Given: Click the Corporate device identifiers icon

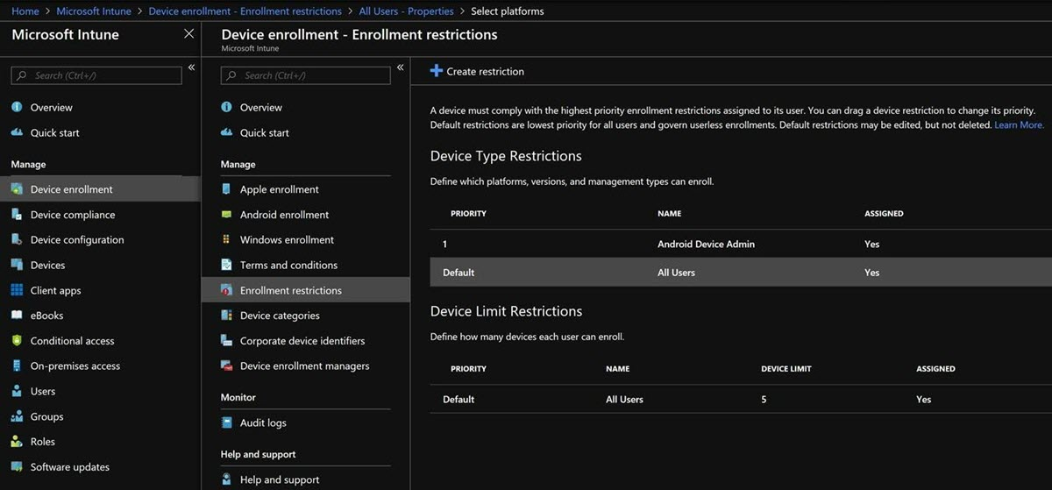Looking at the screenshot, I should click(226, 341).
